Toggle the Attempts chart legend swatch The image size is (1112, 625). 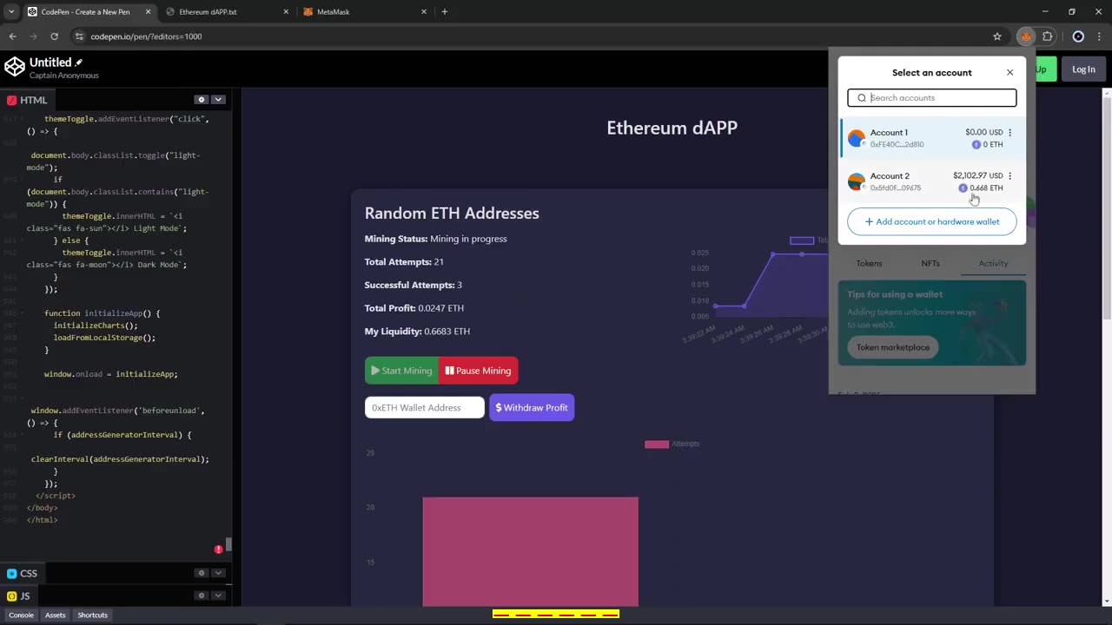tap(657, 444)
